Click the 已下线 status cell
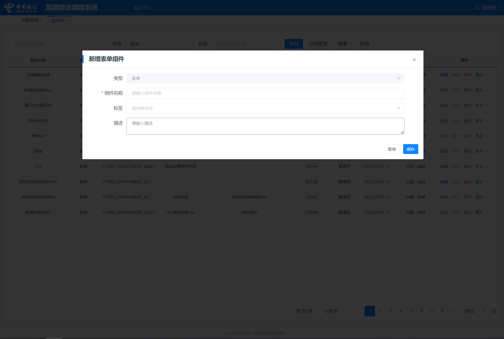 click(x=311, y=182)
